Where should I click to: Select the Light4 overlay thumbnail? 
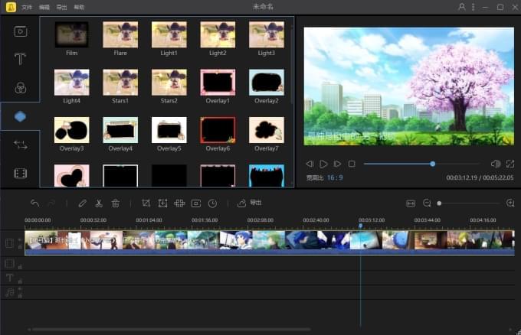coord(72,83)
